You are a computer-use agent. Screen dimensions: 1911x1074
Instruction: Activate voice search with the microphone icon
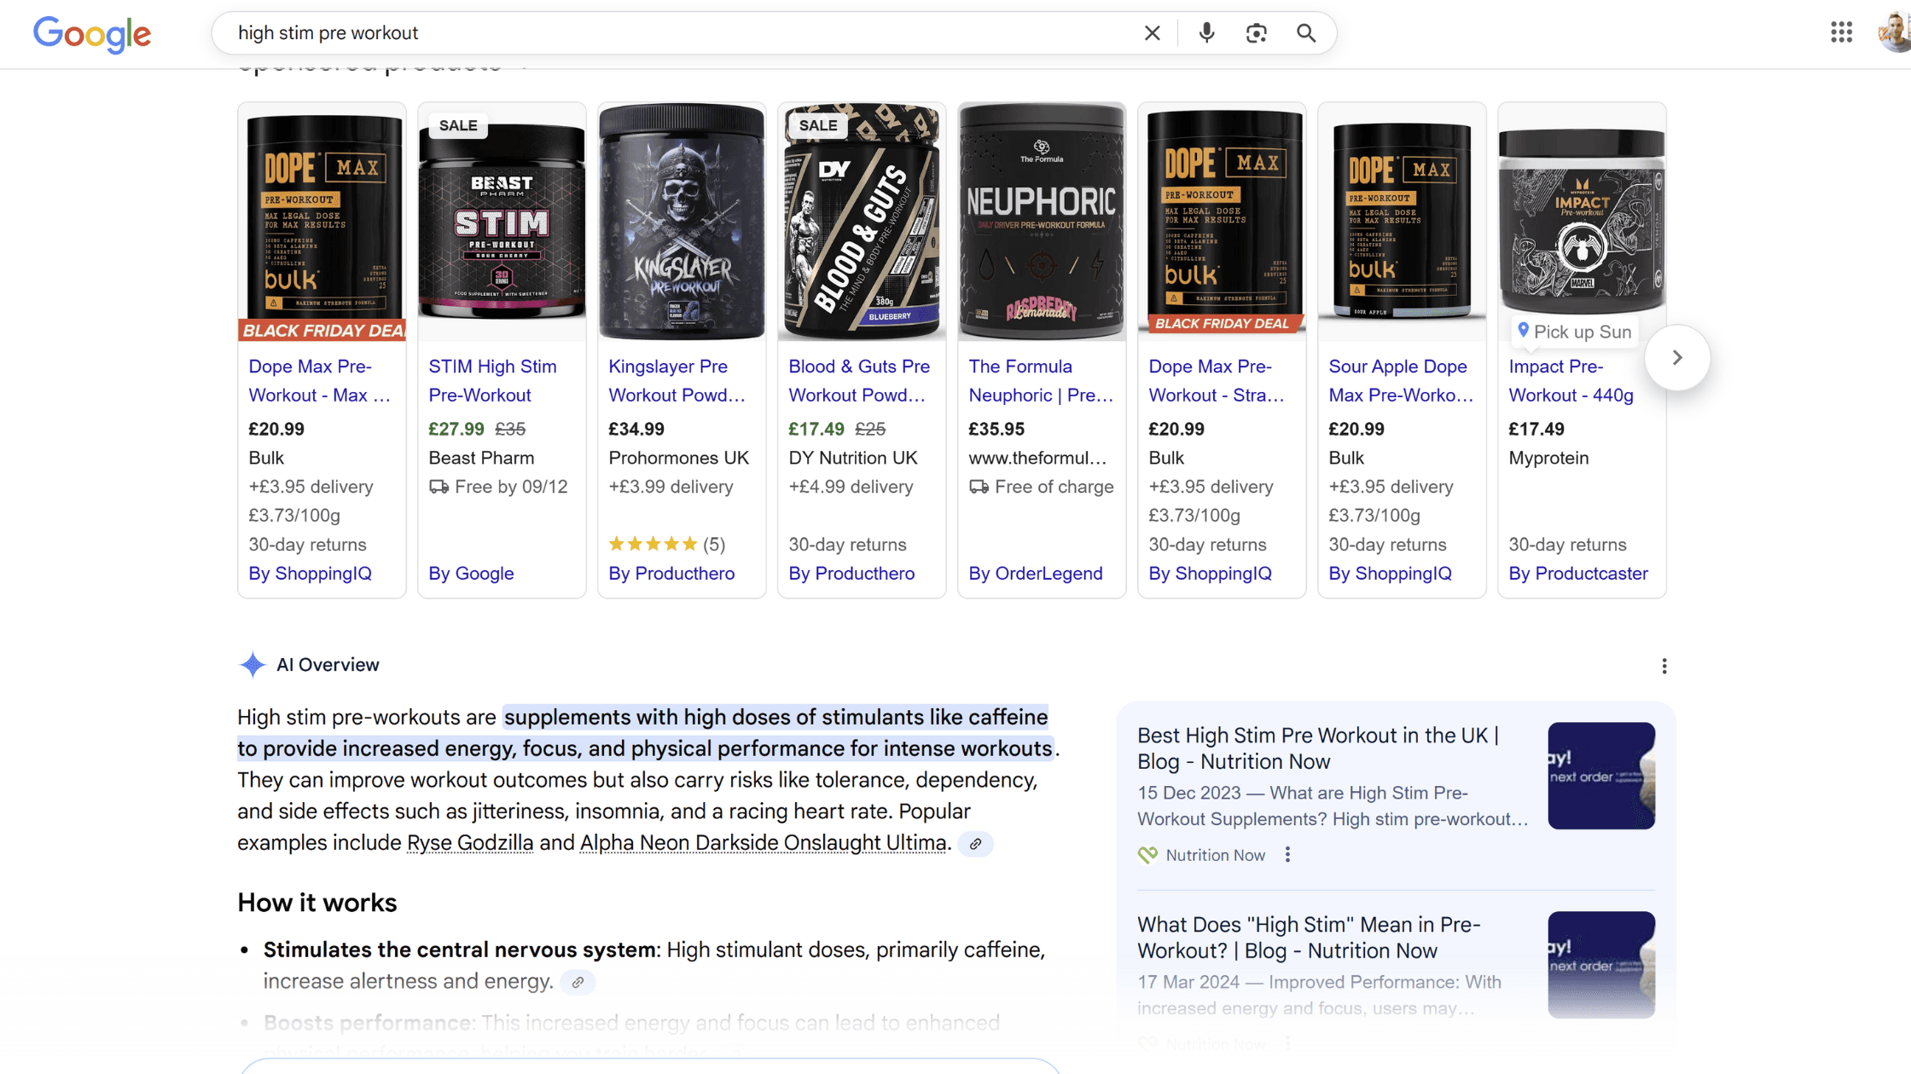tap(1205, 32)
